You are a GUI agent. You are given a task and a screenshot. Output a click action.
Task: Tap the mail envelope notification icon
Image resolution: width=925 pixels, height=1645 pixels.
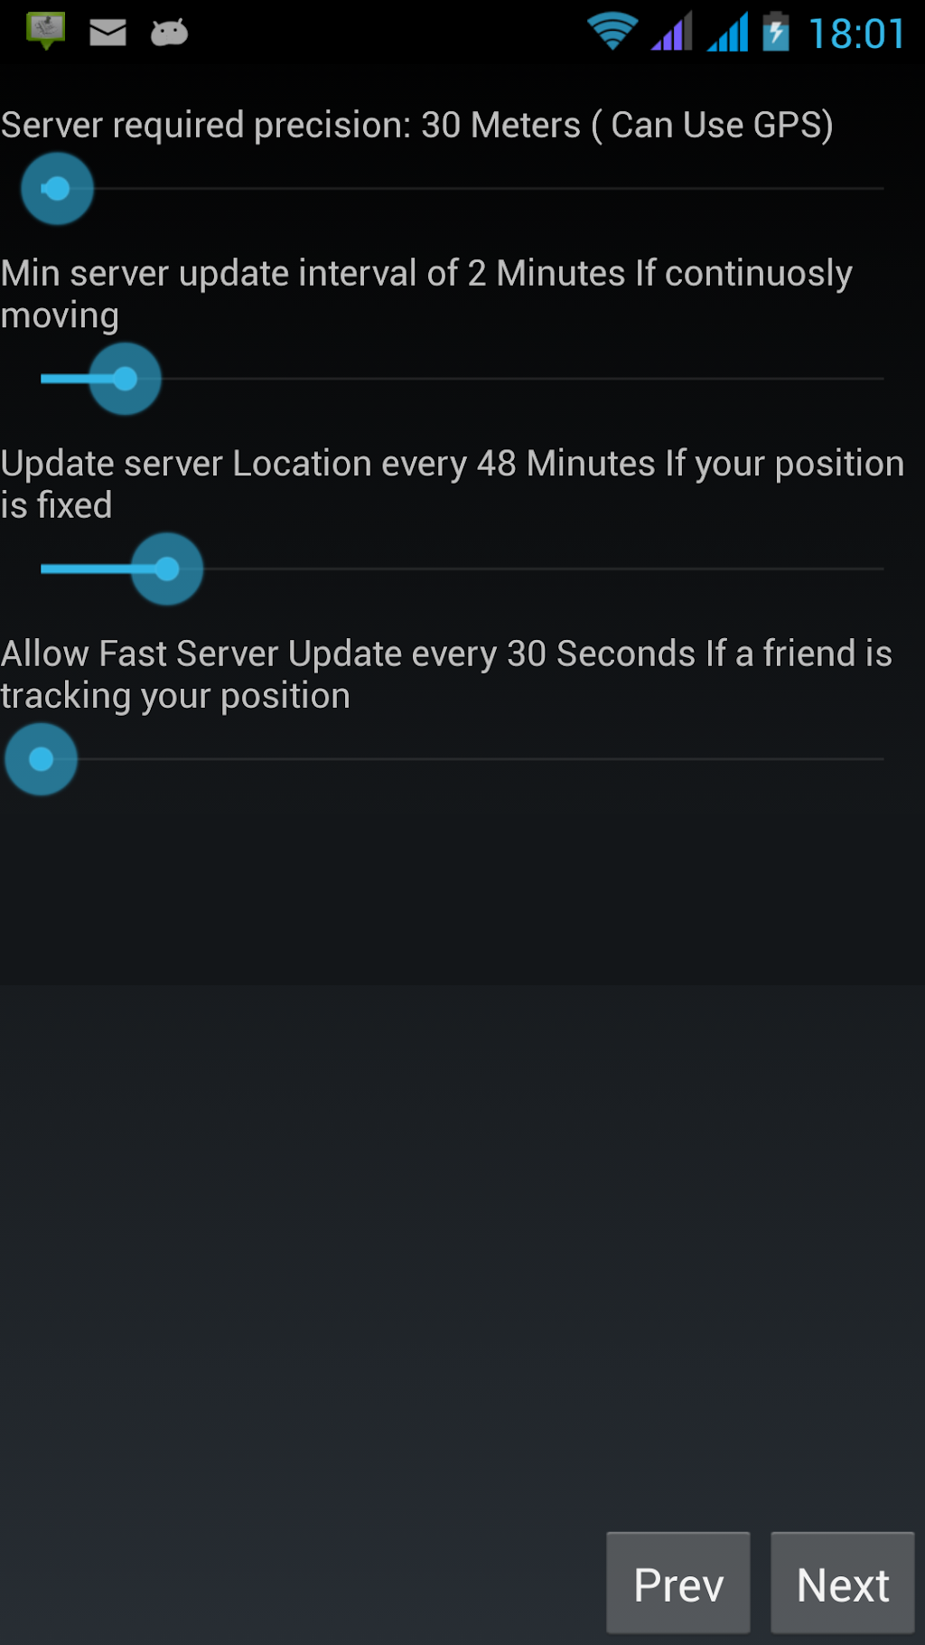pyautogui.click(x=107, y=33)
